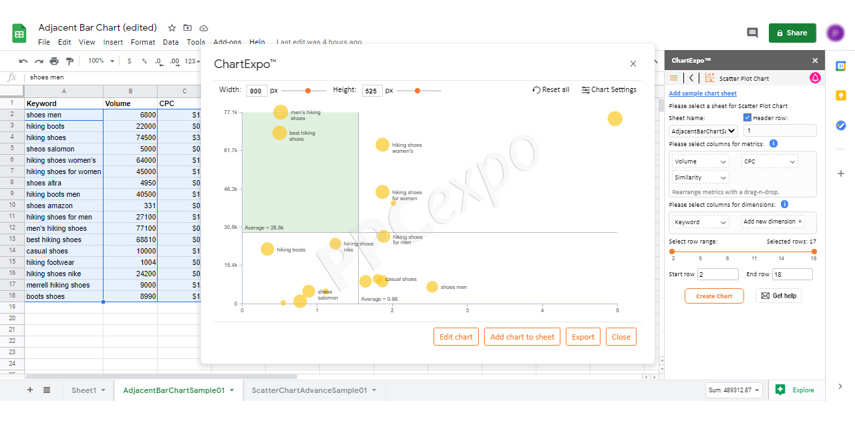
Task: Show info for metrics columns
Action: tap(773, 143)
